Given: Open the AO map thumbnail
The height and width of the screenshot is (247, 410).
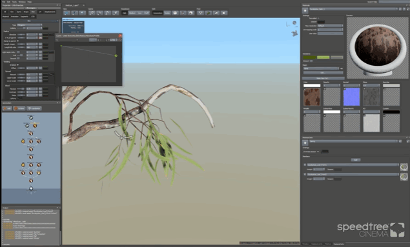Looking at the screenshot, I should [371, 123].
